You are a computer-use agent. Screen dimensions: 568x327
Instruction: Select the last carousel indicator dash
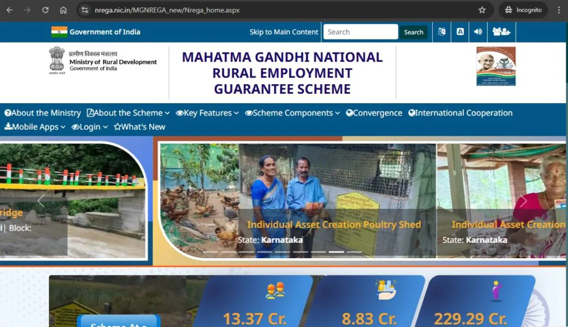[x=354, y=252]
